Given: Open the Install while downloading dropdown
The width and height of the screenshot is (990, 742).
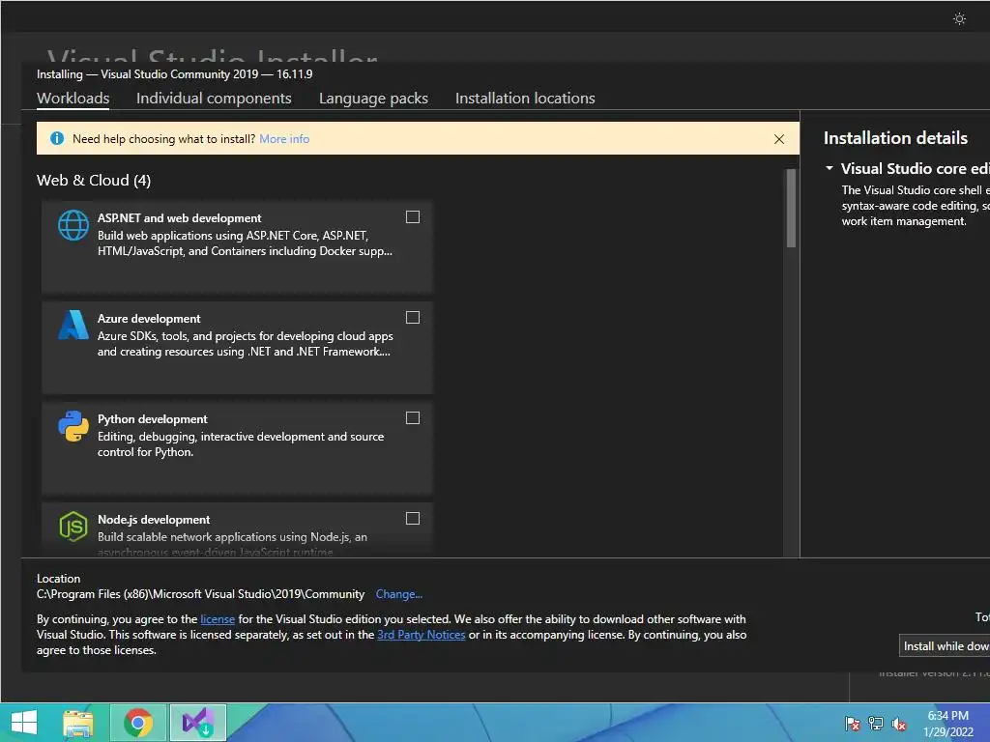Looking at the screenshot, I should 945,646.
